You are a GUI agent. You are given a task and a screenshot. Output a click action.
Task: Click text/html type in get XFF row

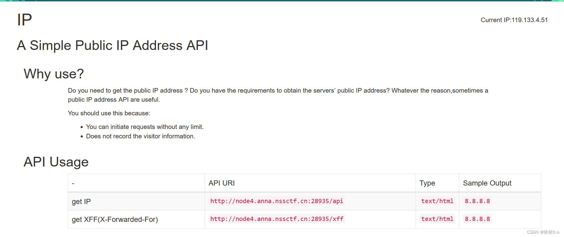437,219
